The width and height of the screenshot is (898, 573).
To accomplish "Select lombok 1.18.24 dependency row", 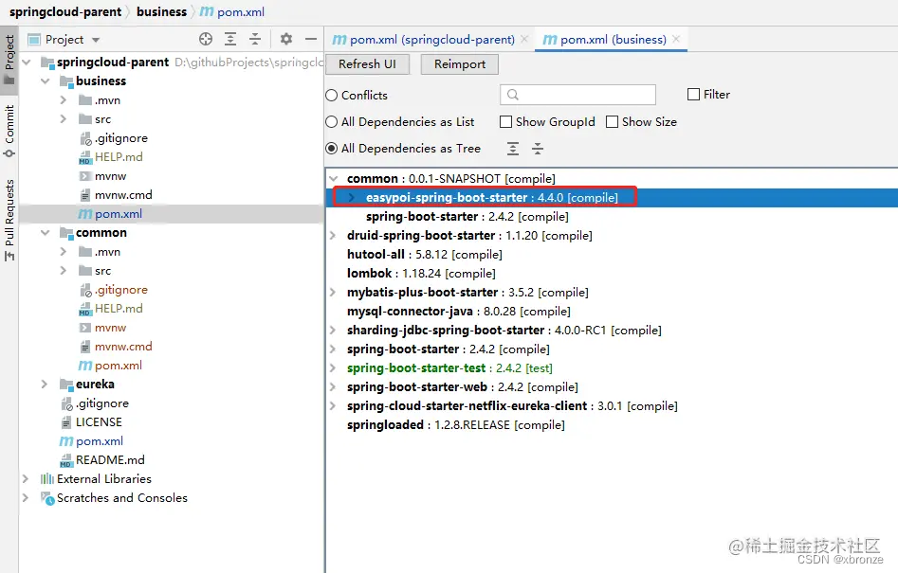I will point(421,274).
